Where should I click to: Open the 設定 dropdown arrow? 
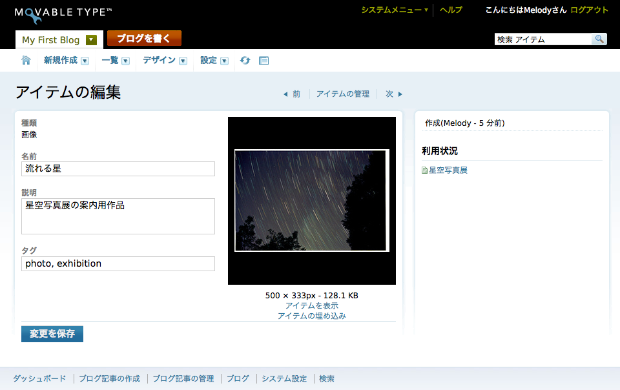click(224, 61)
